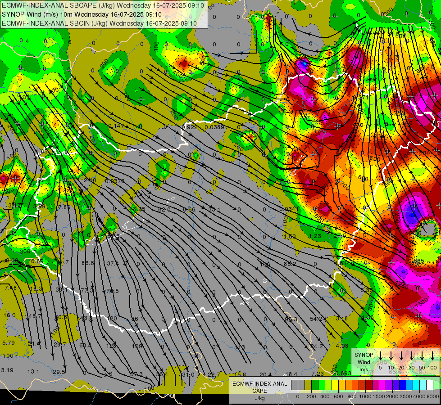Click the ECMWF-INDEX-ANAL legend label
The height and width of the screenshot is (405, 441).
tap(259, 384)
